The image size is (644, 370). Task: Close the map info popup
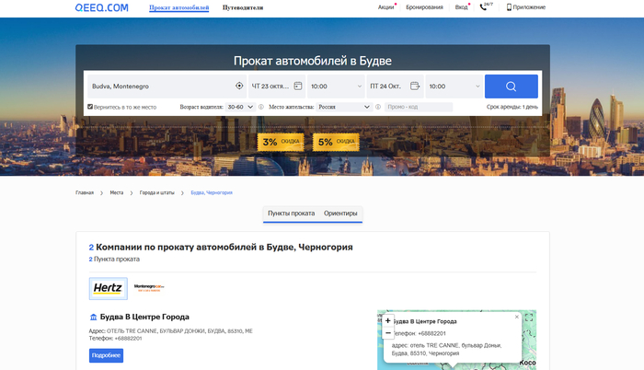[x=517, y=317]
